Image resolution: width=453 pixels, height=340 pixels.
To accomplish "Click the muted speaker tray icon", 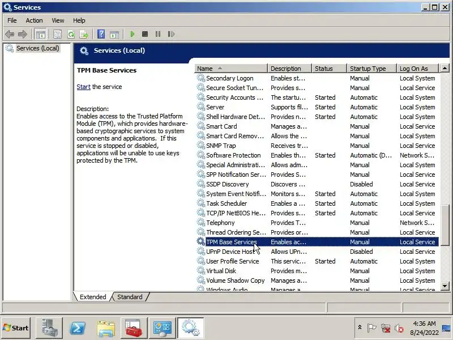I will (399, 328).
